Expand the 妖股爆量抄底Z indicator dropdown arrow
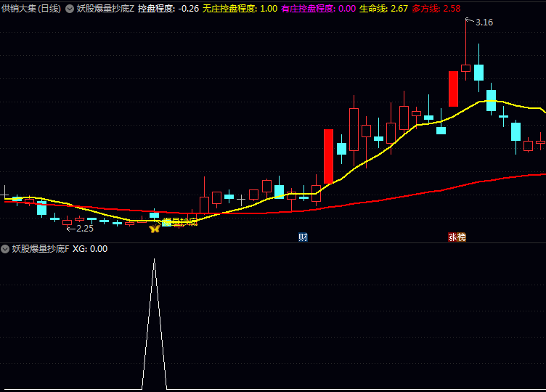This screenshot has width=546, height=392. tap(70, 9)
